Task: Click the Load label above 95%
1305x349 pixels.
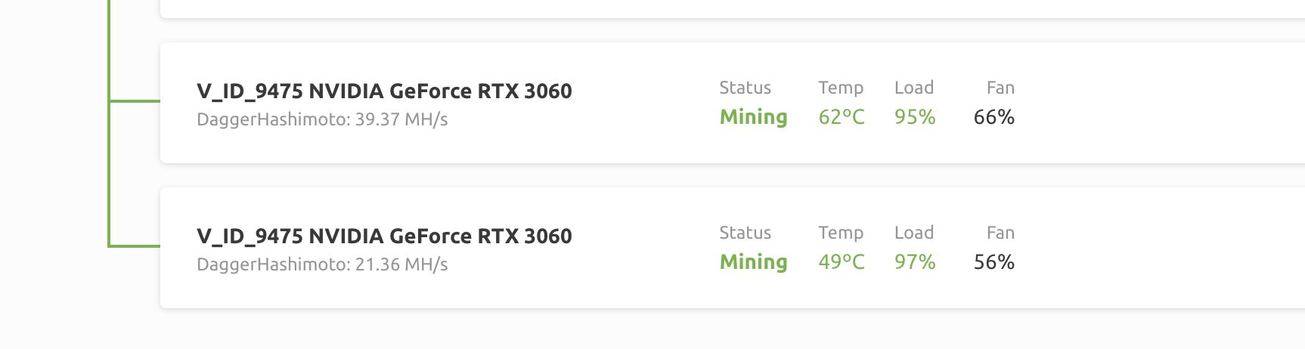Action: point(914,88)
